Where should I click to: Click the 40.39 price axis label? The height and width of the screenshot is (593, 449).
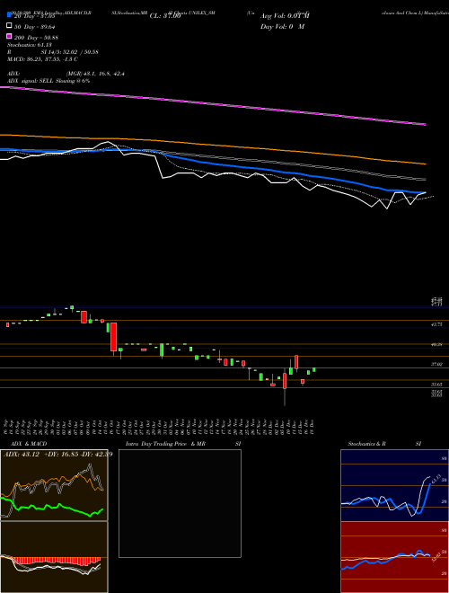437,344
